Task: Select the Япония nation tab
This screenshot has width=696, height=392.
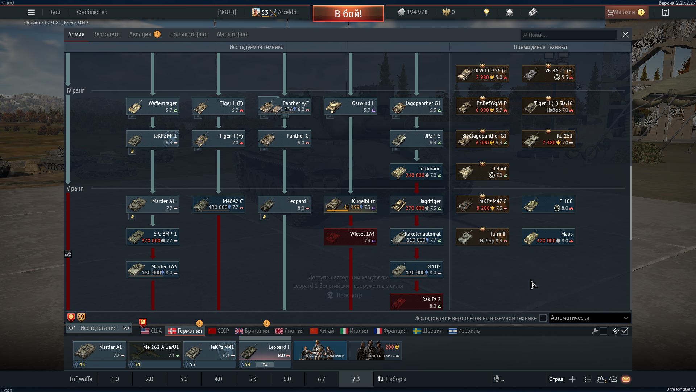Action: click(289, 331)
